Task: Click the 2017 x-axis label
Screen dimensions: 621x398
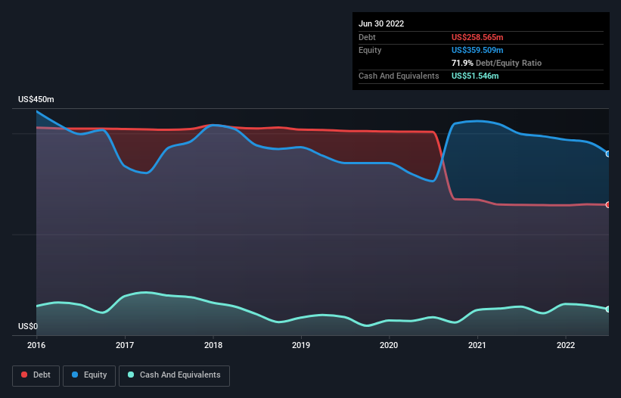Action: point(125,345)
